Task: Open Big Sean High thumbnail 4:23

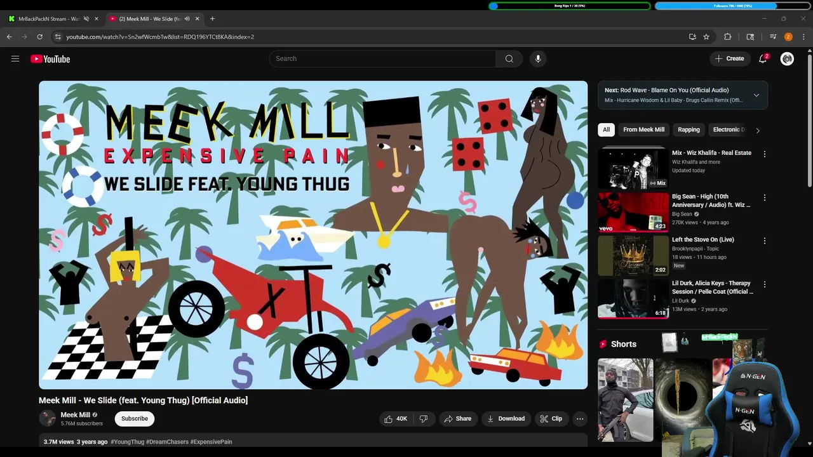Action: pos(633,212)
